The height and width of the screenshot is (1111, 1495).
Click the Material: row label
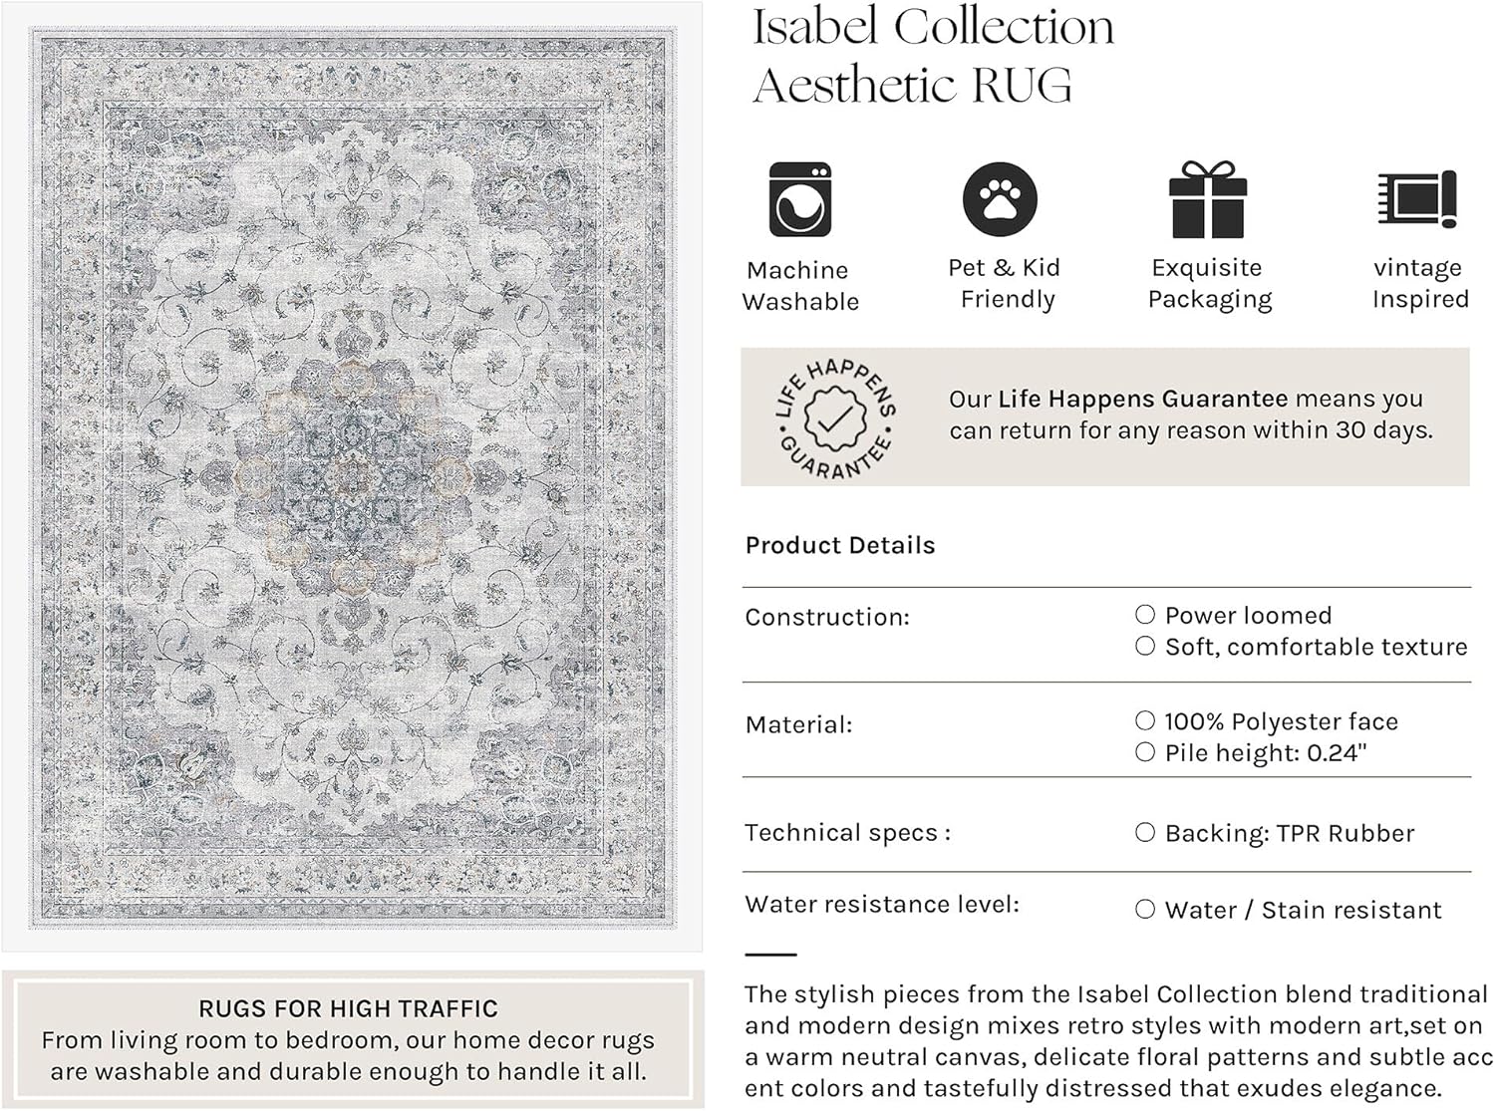[798, 724]
